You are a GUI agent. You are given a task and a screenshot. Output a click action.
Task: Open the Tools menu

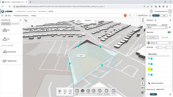tap(9, 16)
